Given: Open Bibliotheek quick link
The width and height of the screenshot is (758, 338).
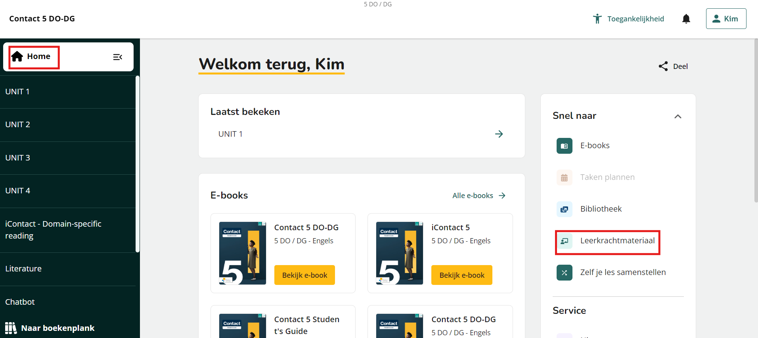Looking at the screenshot, I should pyautogui.click(x=601, y=209).
